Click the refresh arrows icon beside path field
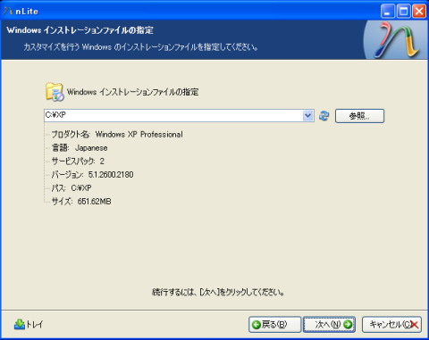This screenshot has width=429, height=340. point(324,116)
